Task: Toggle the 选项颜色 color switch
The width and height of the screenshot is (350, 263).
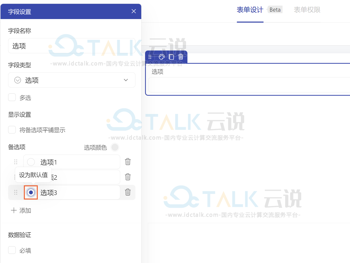Action: pos(115,147)
